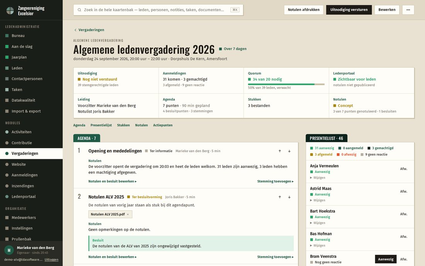Open Contactpersonen in sidebar
Viewport: 425px width, 266px height.
[x=31, y=78]
